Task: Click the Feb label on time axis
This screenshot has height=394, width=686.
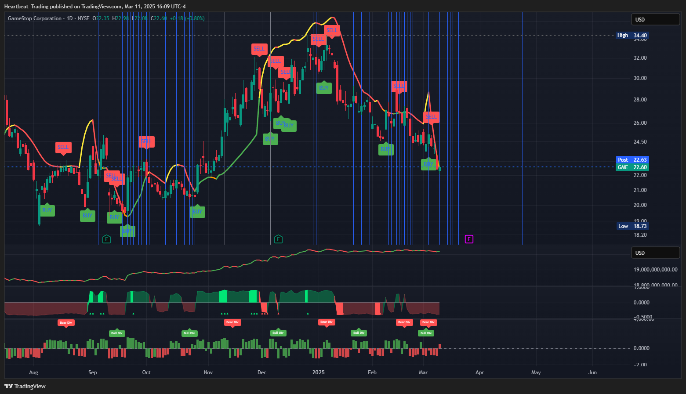Action: [372, 372]
